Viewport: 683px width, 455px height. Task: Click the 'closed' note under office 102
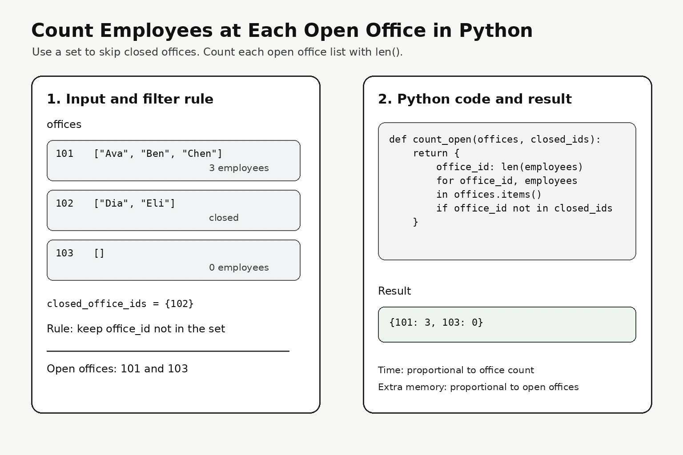[224, 218]
